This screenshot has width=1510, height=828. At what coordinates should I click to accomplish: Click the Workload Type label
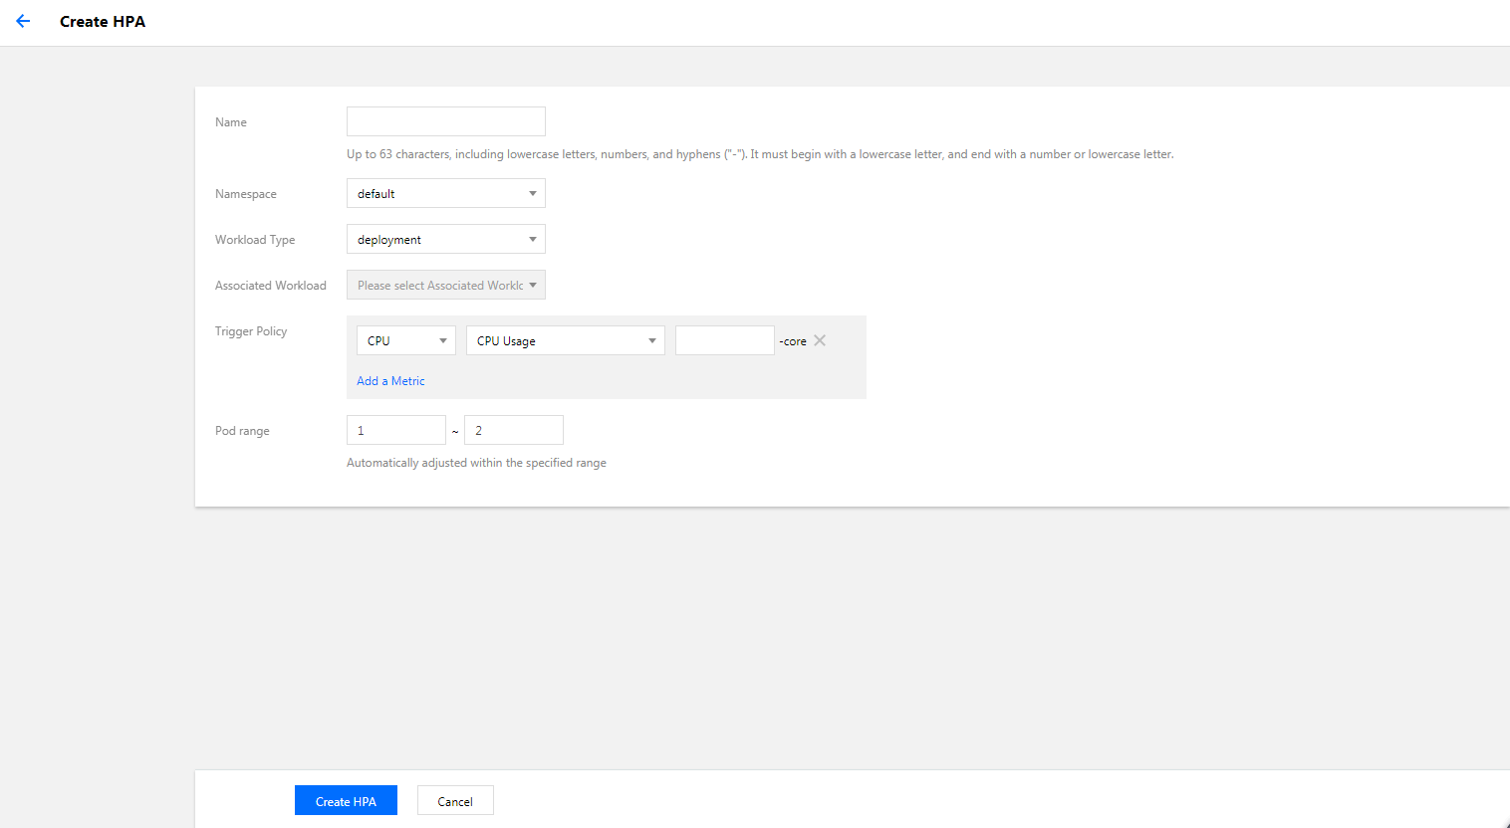click(x=255, y=240)
